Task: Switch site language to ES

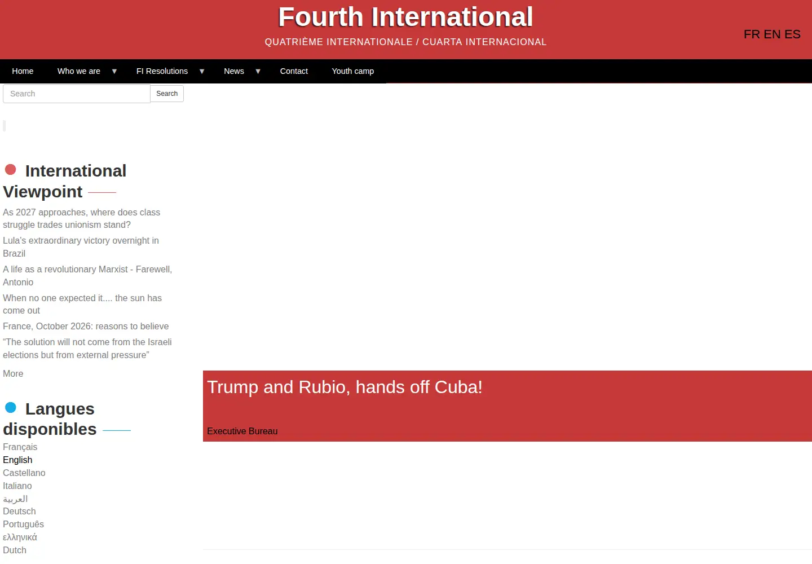Action: (792, 34)
